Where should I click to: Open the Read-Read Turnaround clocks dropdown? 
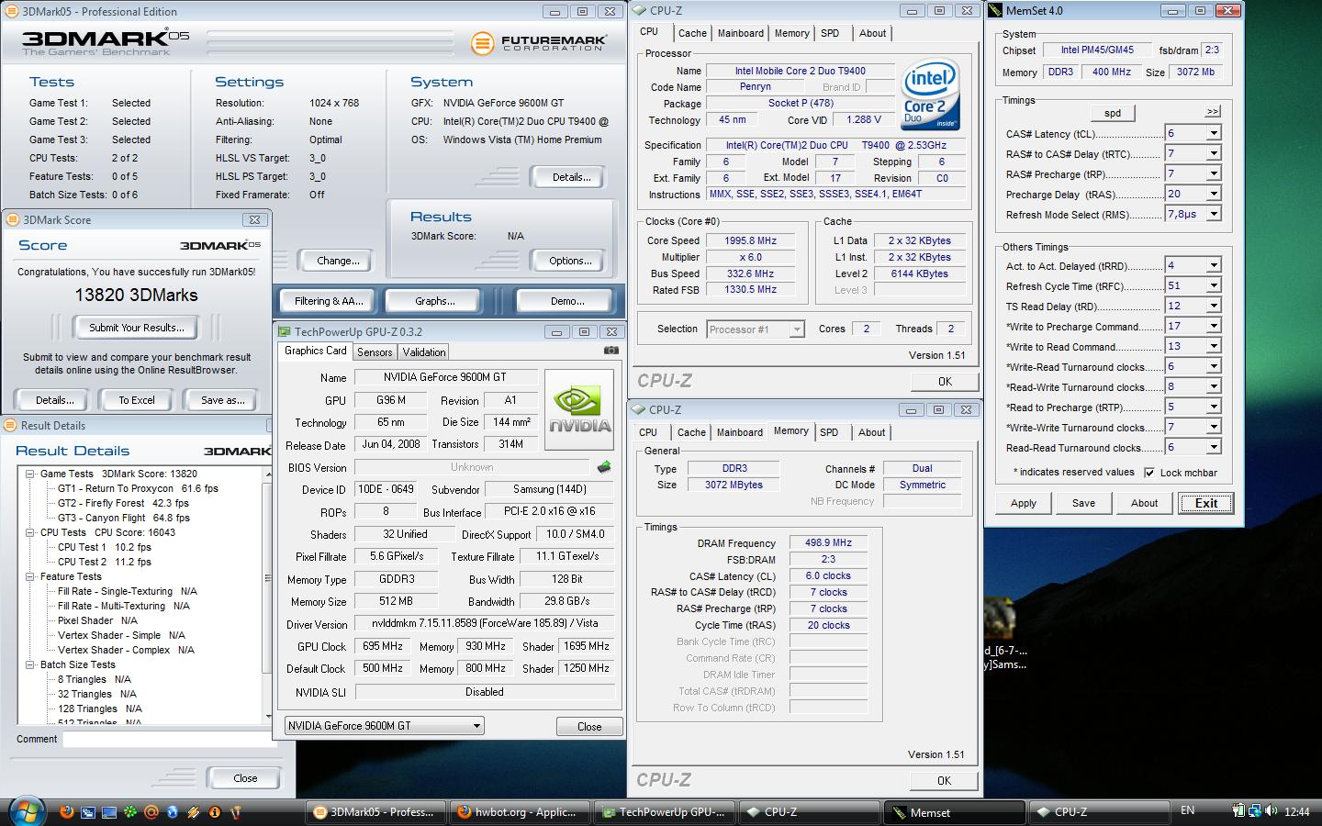1213,447
